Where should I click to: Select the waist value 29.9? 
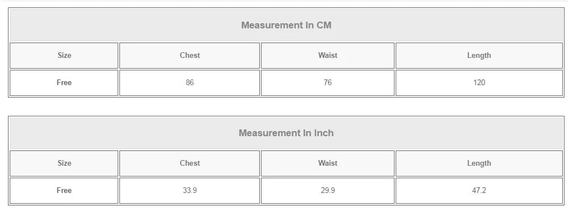click(327, 191)
